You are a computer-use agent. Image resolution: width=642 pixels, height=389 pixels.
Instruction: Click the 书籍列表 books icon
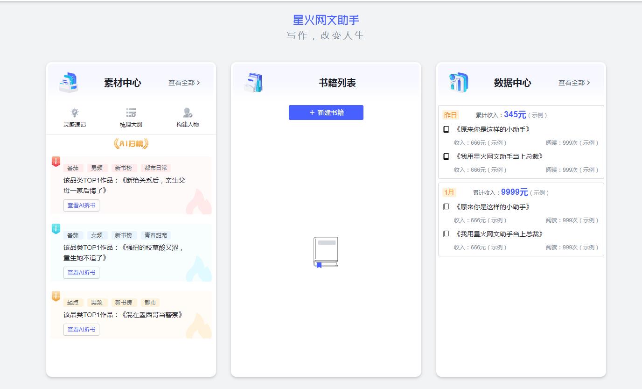[x=252, y=82]
